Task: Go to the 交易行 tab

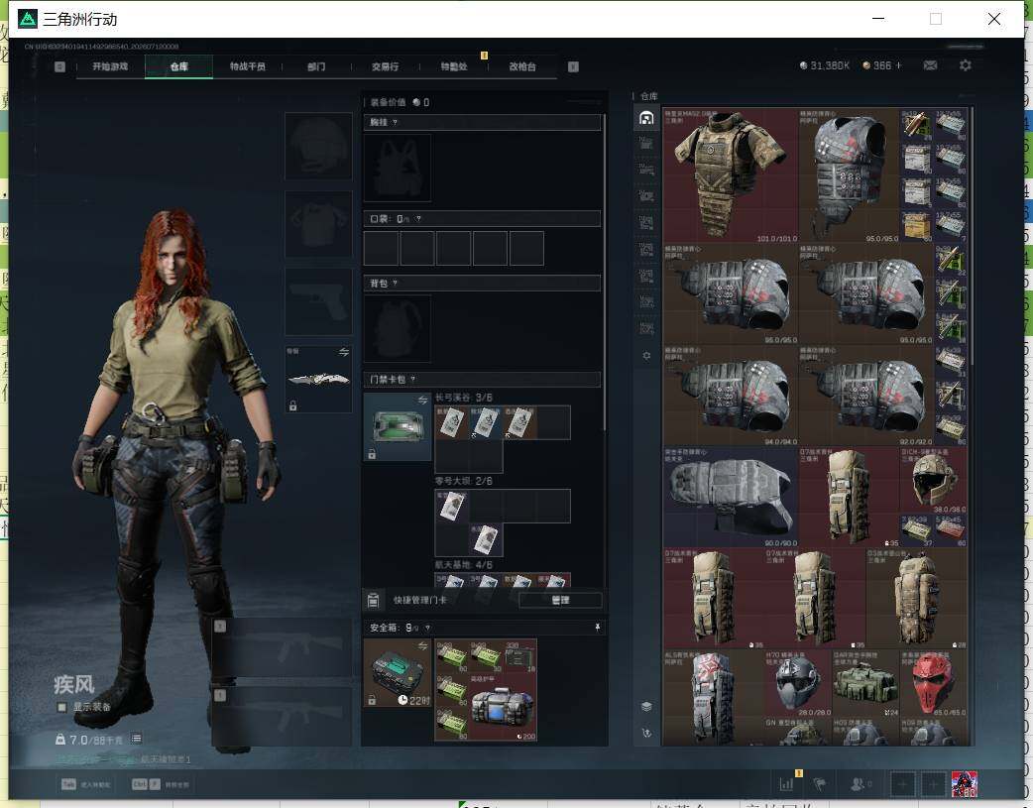Action: (385, 66)
